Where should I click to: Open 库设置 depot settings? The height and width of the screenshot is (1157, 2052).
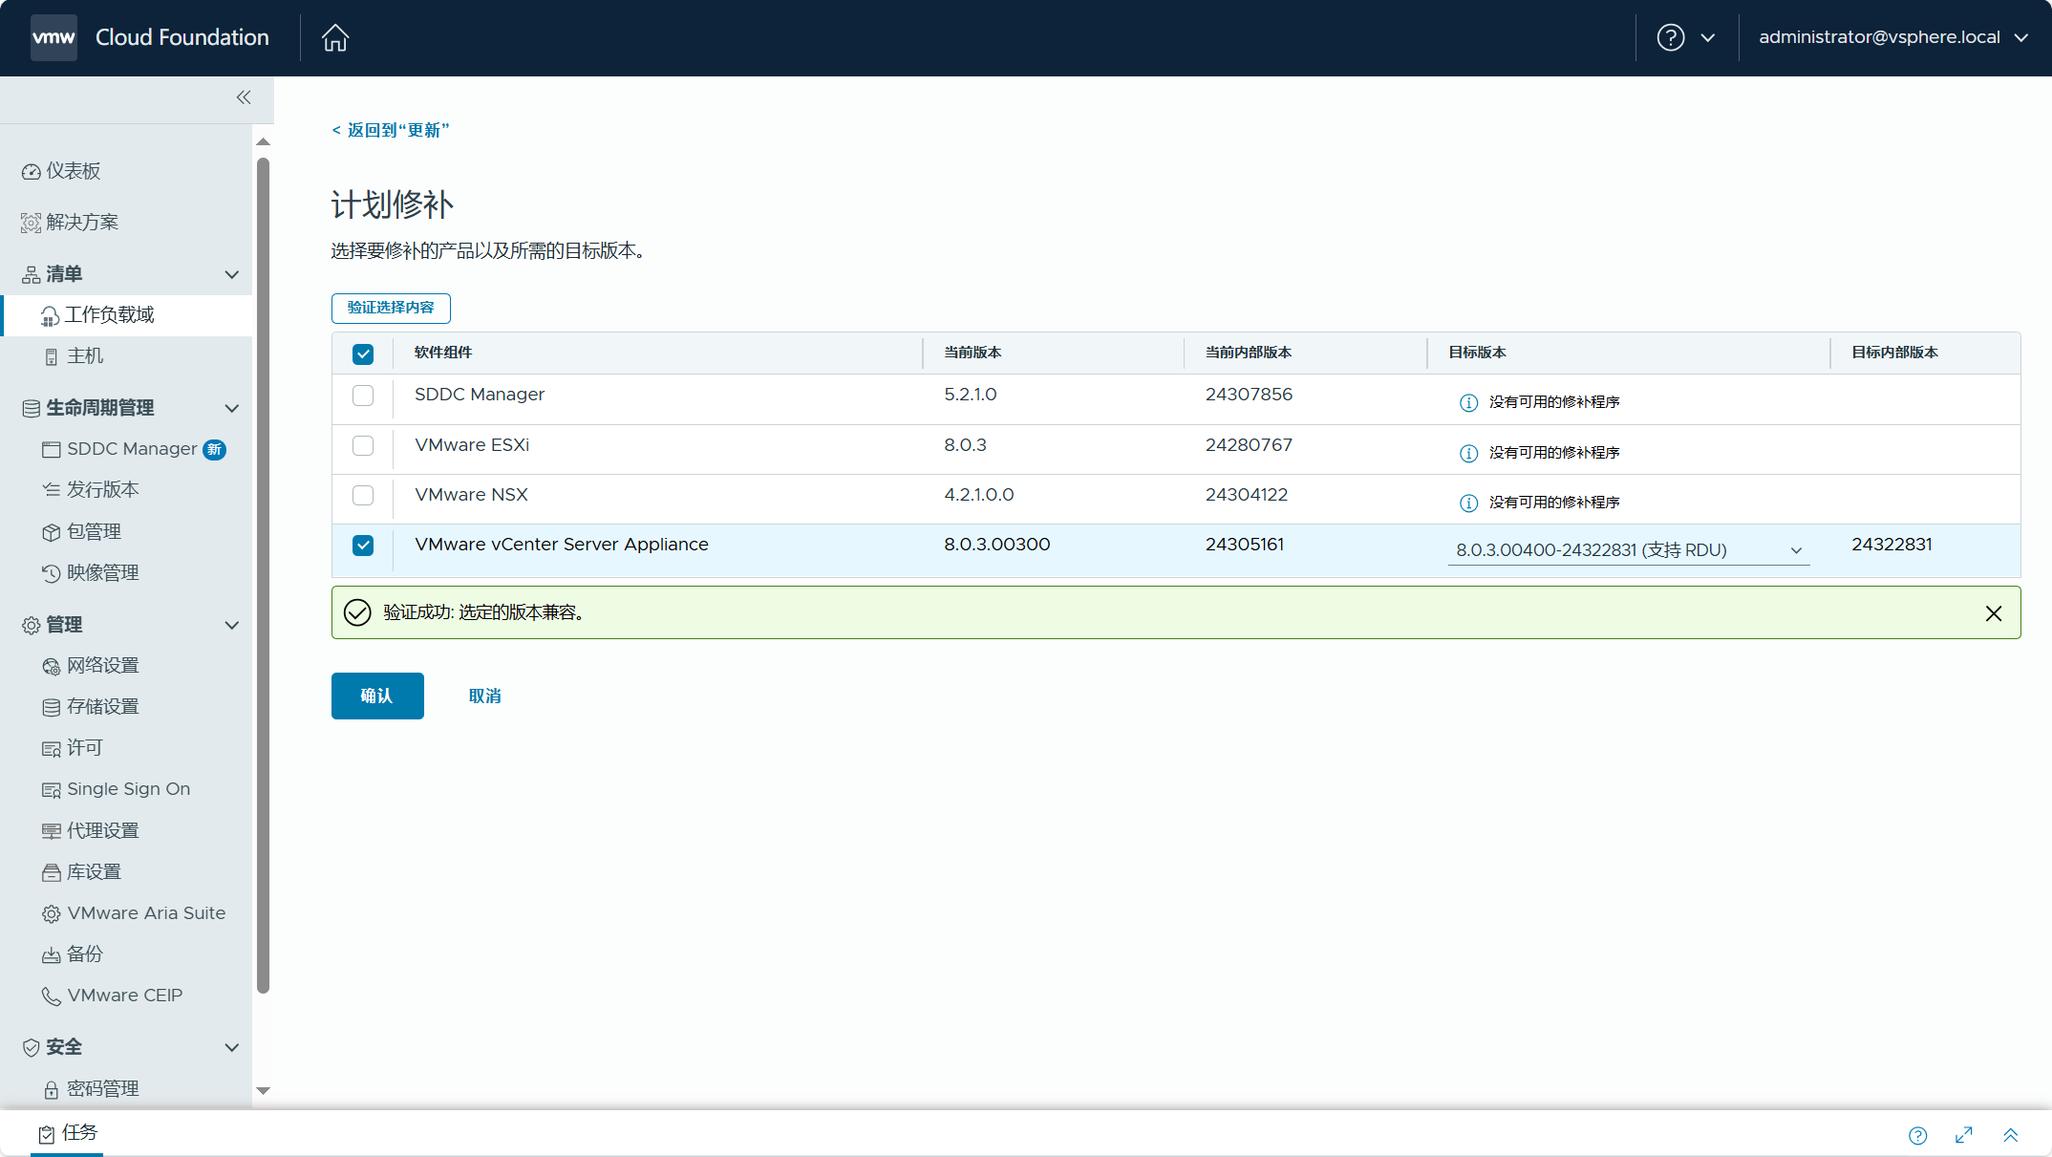pyautogui.click(x=82, y=872)
